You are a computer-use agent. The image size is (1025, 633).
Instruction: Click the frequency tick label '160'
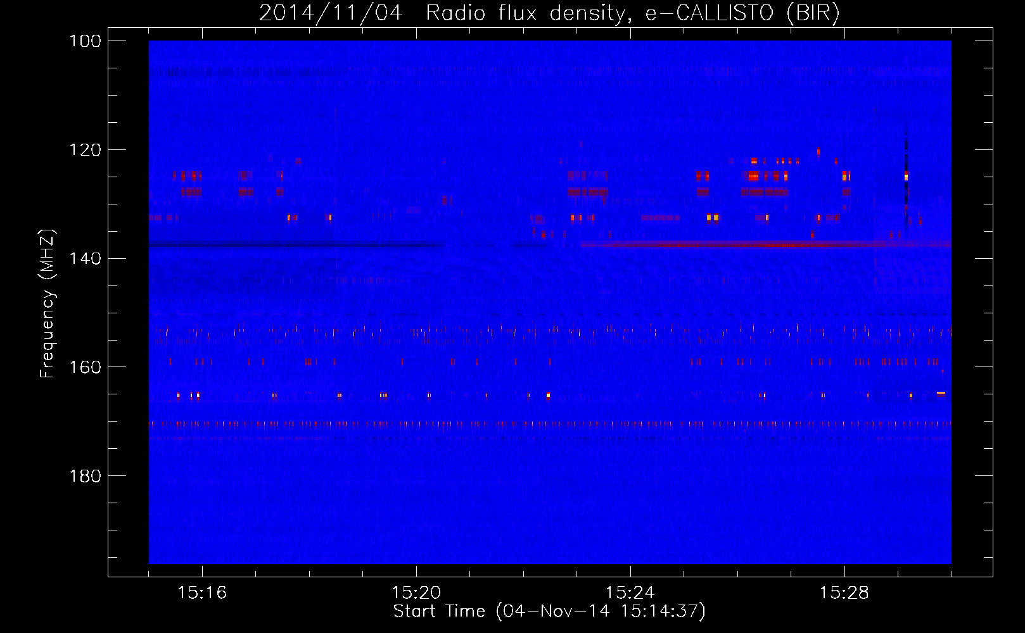pyautogui.click(x=87, y=367)
